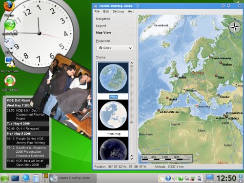244x183 pixels.
Task: Click the map distance scale bar
Action: pos(166,159)
